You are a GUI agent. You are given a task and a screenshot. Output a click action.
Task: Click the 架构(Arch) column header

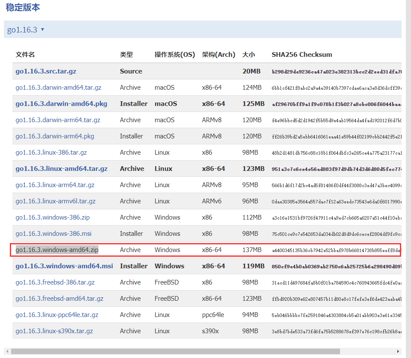[219, 55]
